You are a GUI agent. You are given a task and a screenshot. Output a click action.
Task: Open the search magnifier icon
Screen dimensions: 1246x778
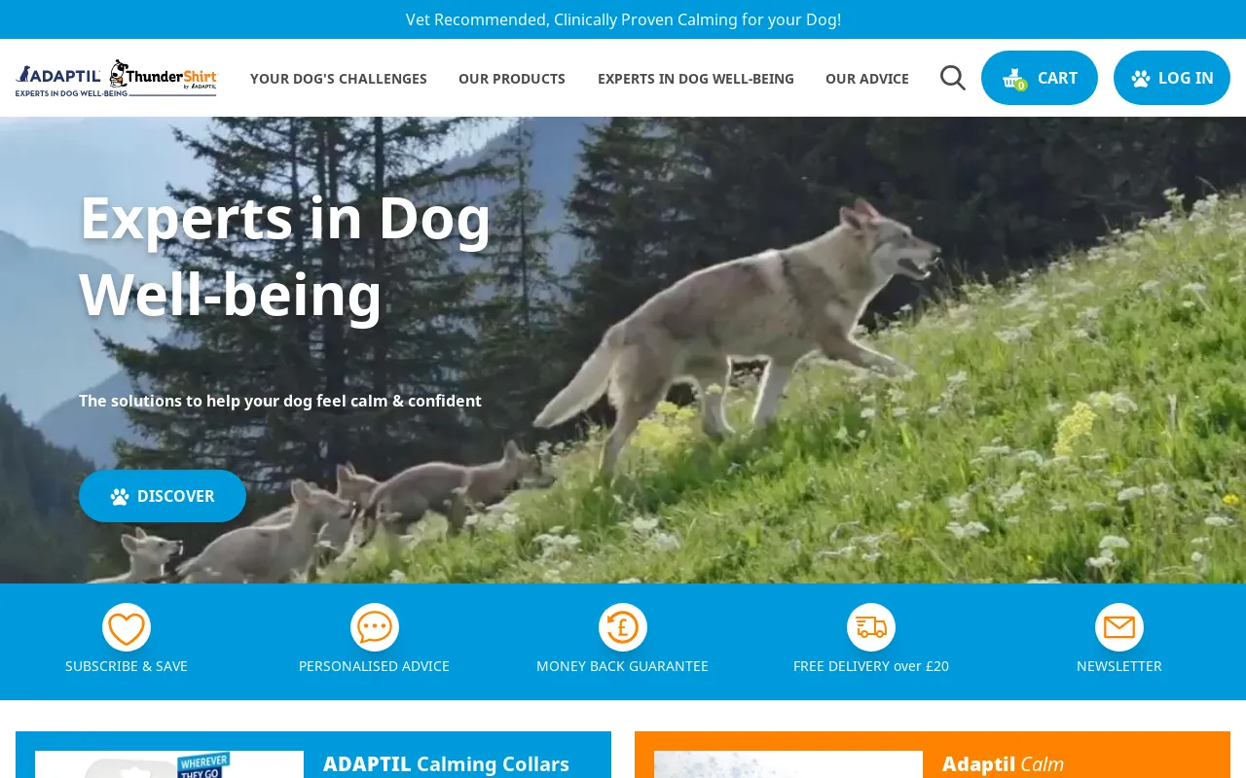pyautogui.click(x=953, y=78)
